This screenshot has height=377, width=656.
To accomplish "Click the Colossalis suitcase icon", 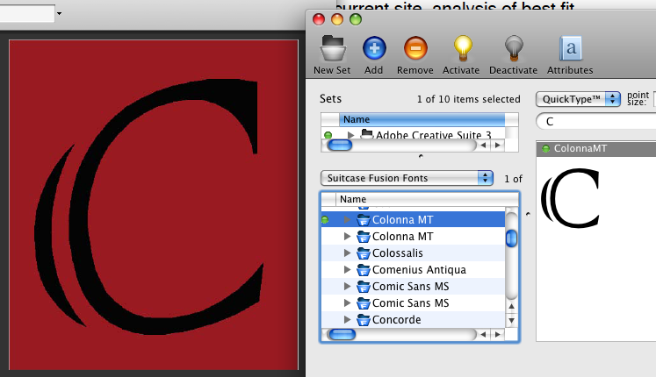I will tap(364, 253).
